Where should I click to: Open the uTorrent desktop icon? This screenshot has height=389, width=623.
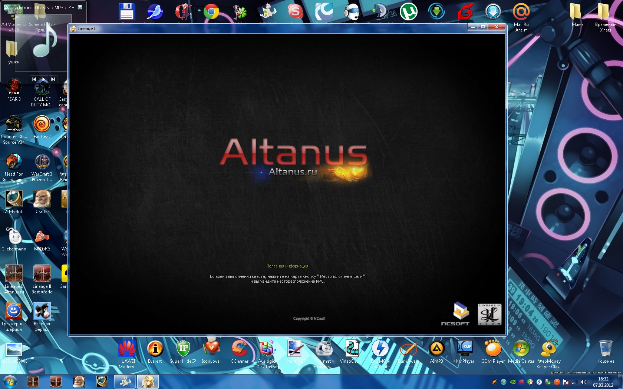point(408,11)
